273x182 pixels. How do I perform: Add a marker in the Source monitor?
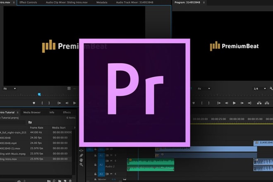(34, 103)
